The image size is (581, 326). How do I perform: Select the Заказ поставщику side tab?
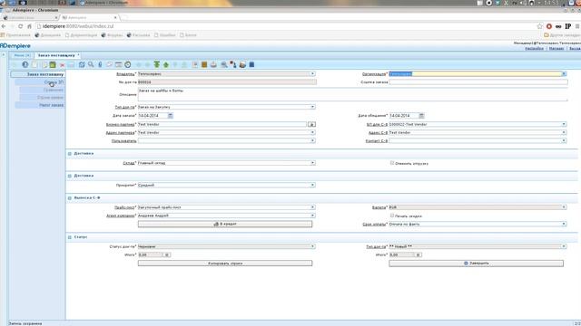pos(38,74)
